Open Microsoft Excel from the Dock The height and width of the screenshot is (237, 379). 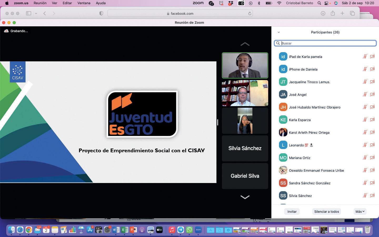point(124,230)
